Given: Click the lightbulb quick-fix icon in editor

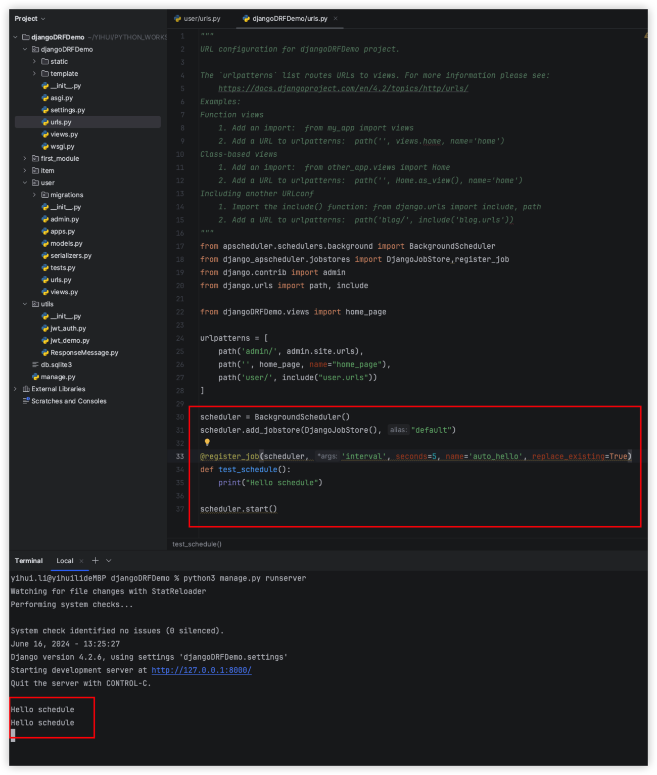Looking at the screenshot, I should (207, 442).
